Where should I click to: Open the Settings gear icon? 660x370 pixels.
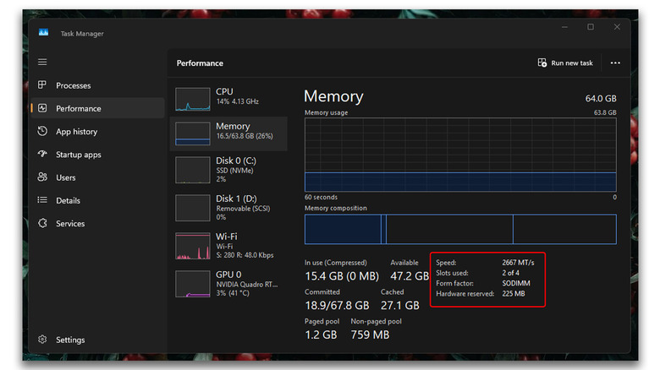click(x=42, y=340)
